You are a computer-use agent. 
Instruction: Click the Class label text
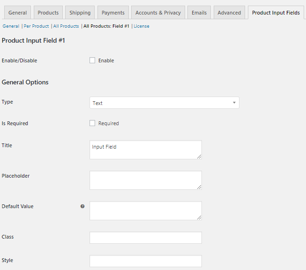tap(7, 237)
